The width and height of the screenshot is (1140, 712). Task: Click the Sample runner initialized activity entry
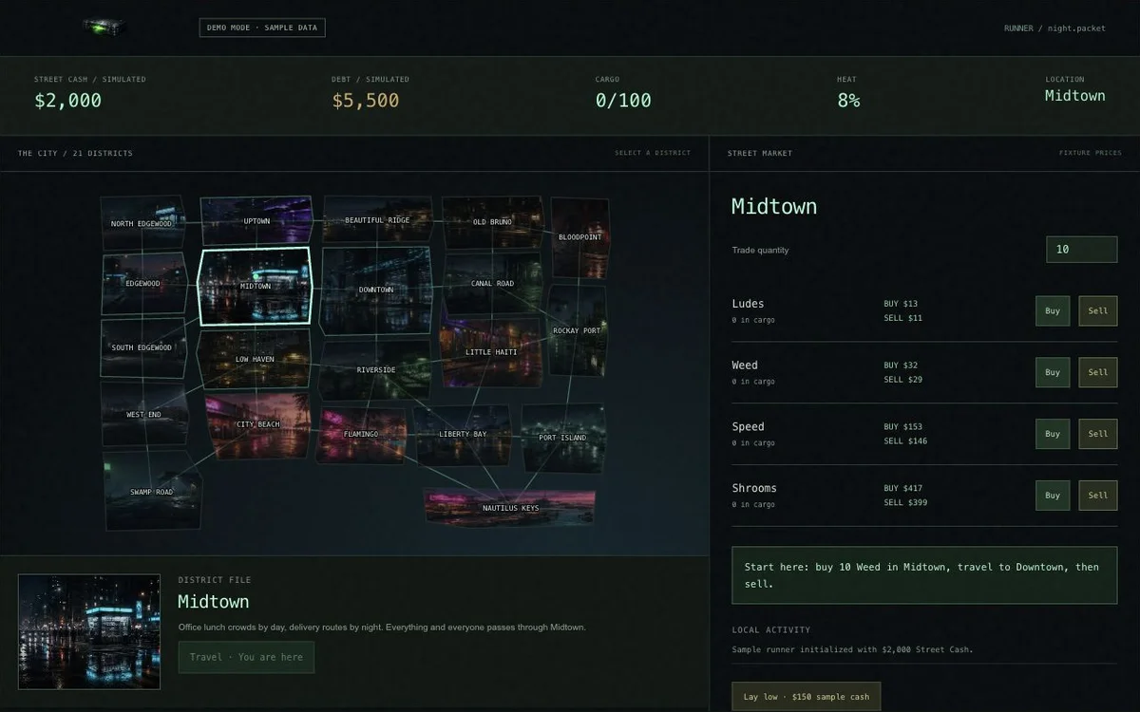pyautogui.click(x=852, y=649)
